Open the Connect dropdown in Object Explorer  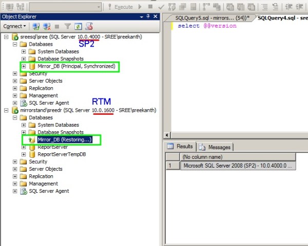14,26
